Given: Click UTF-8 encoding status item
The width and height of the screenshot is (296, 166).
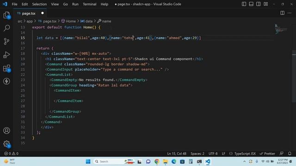Looking at the screenshot, I should click(x=213, y=154).
